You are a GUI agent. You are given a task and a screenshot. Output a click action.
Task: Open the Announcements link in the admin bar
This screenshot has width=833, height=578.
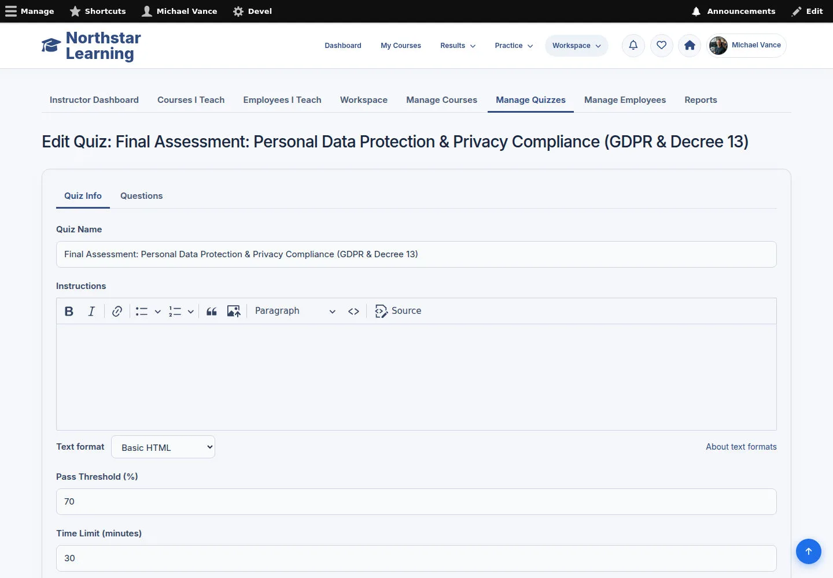coord(734,11)
